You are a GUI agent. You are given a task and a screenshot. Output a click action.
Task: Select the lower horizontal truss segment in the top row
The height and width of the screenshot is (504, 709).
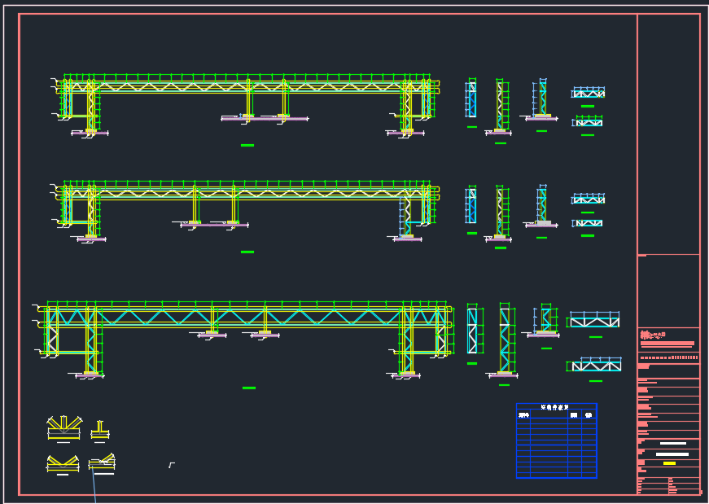click(587, 121)
